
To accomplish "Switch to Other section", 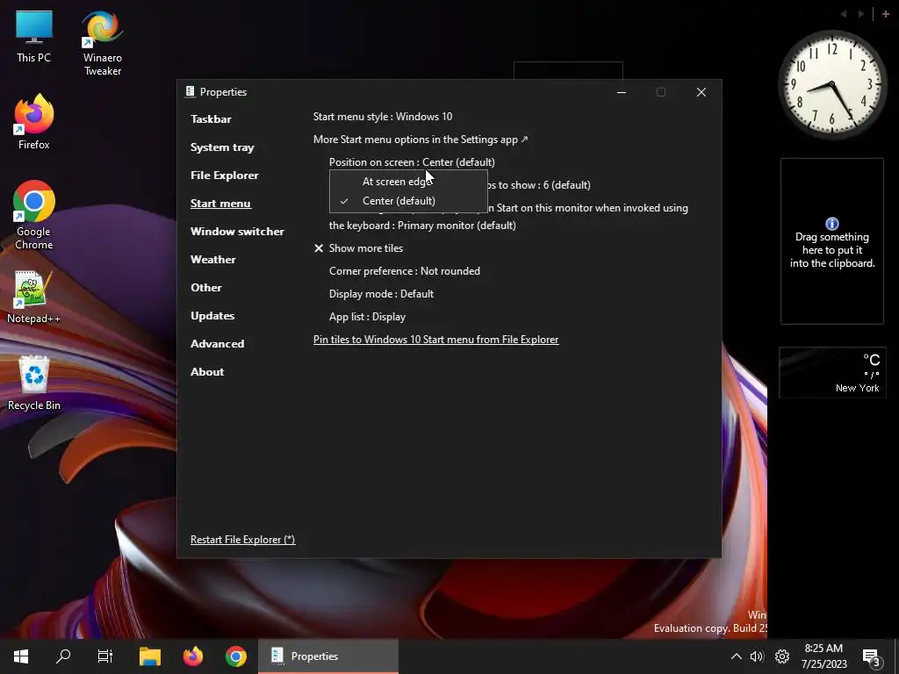I will point(205,288).
